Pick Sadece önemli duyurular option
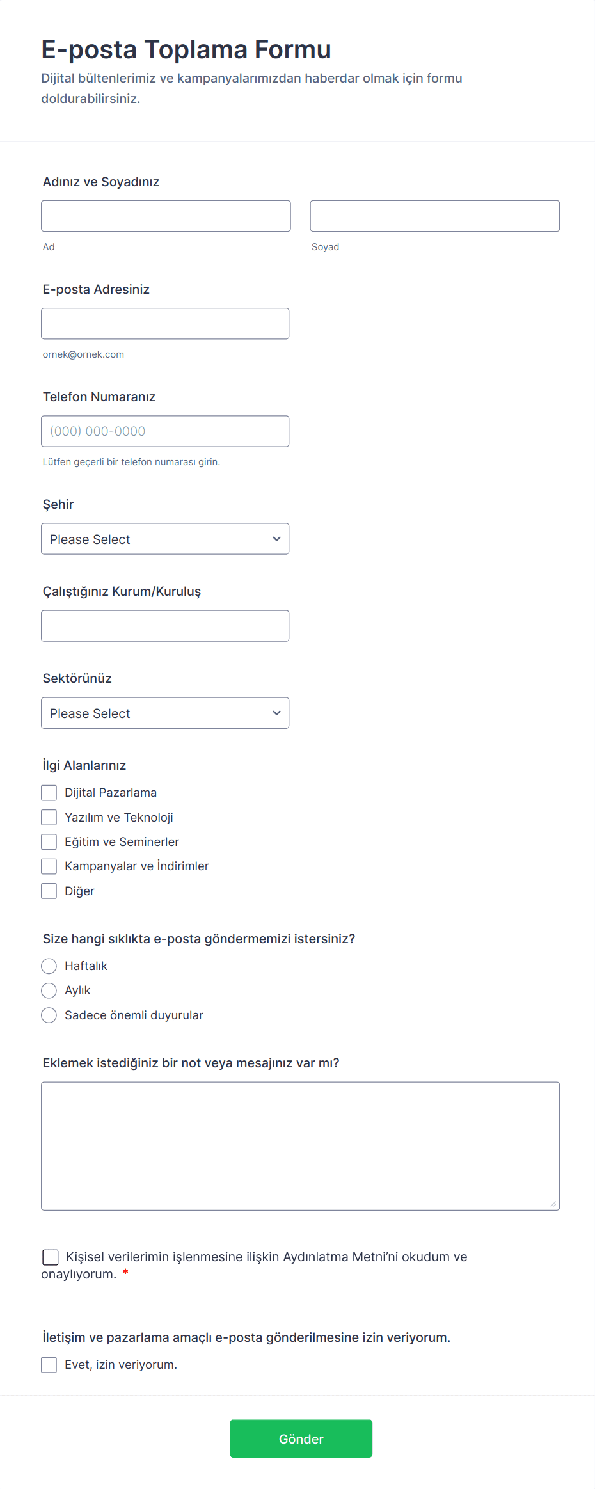Image resolution: width=595 pixels, height=1489 pixels. tap(49, 1015)
